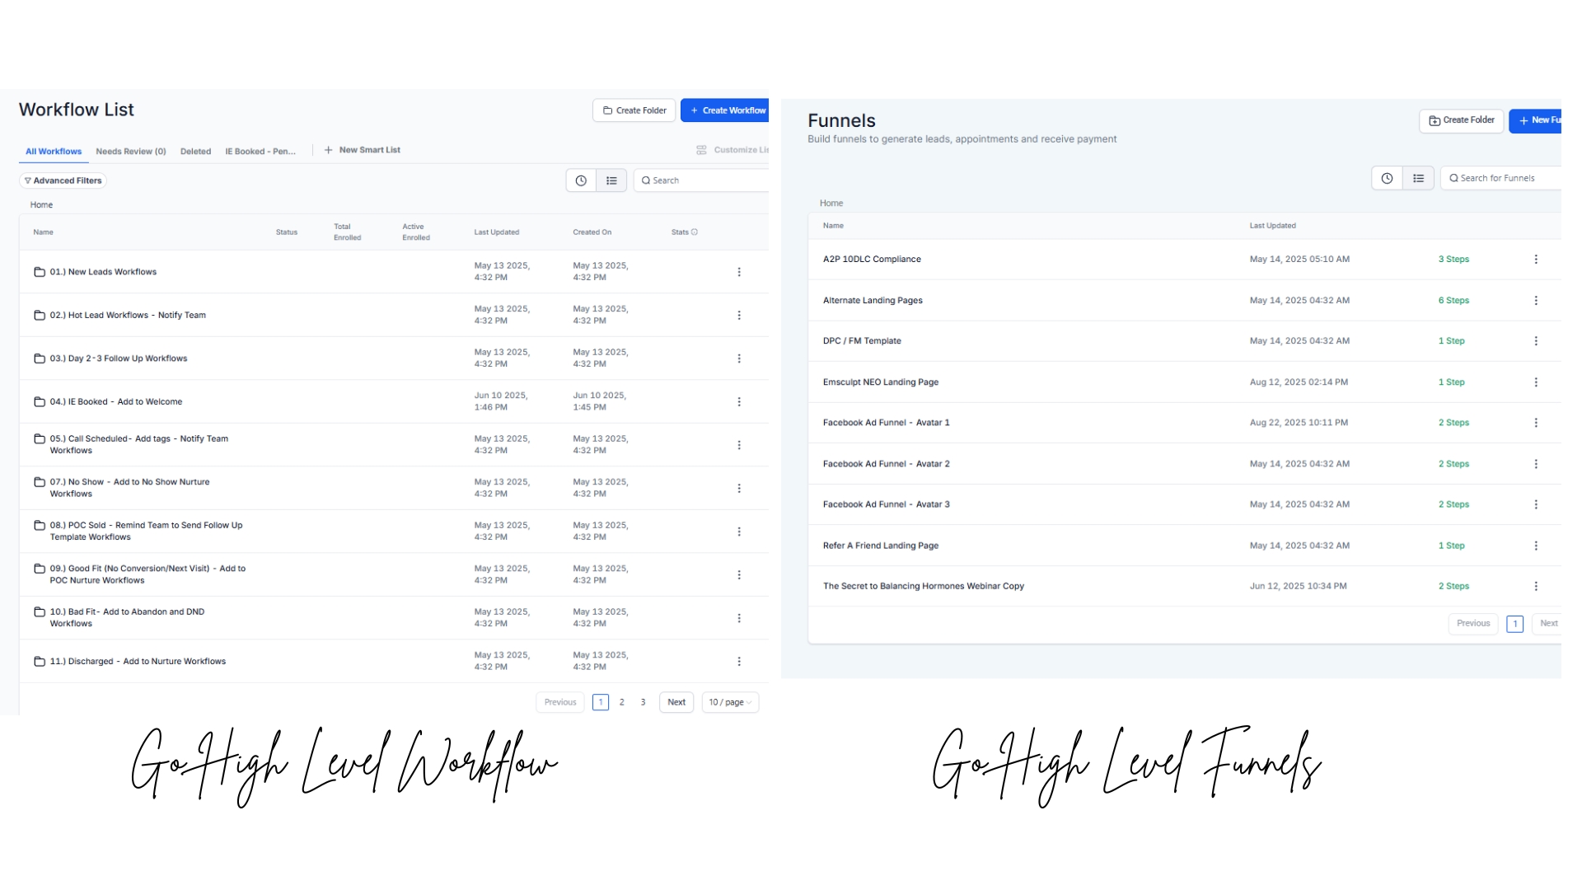Open three-dot menu for A2P 10DLC Compliance funnel
1582x890 pixels.
[1536, 259]
